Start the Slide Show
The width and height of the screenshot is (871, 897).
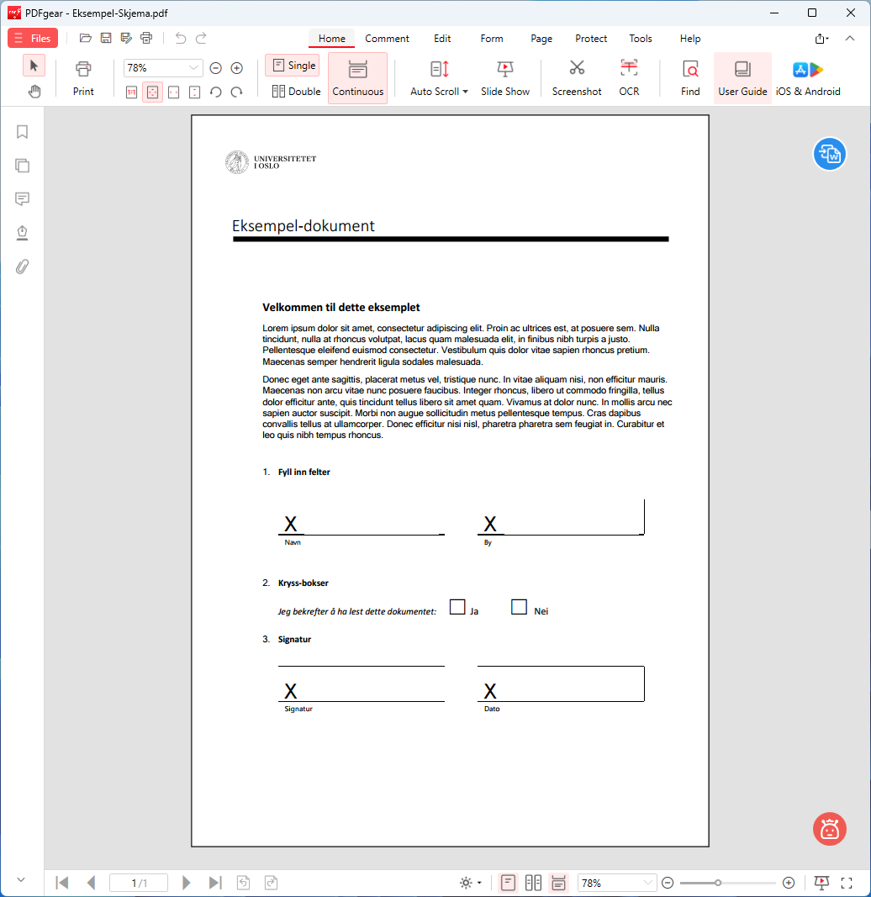tap(504, 78)
